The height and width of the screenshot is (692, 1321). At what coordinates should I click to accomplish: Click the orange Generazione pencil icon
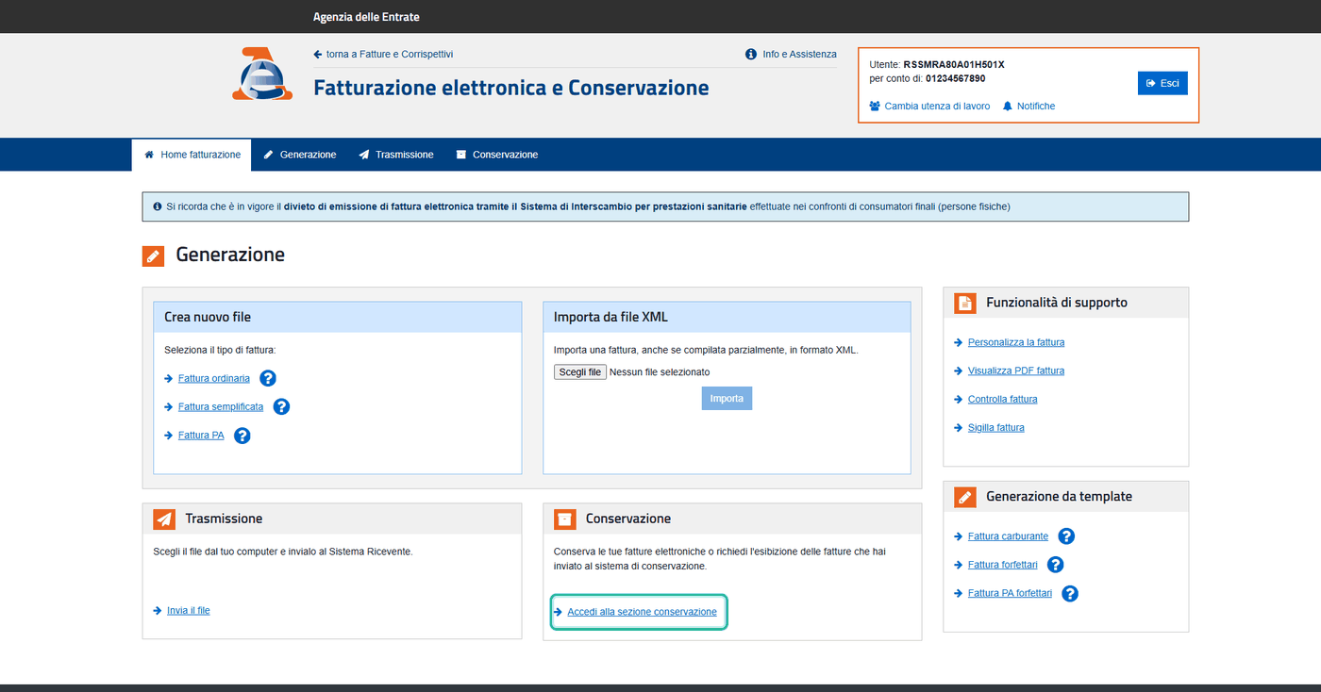[x=153, y=255]
